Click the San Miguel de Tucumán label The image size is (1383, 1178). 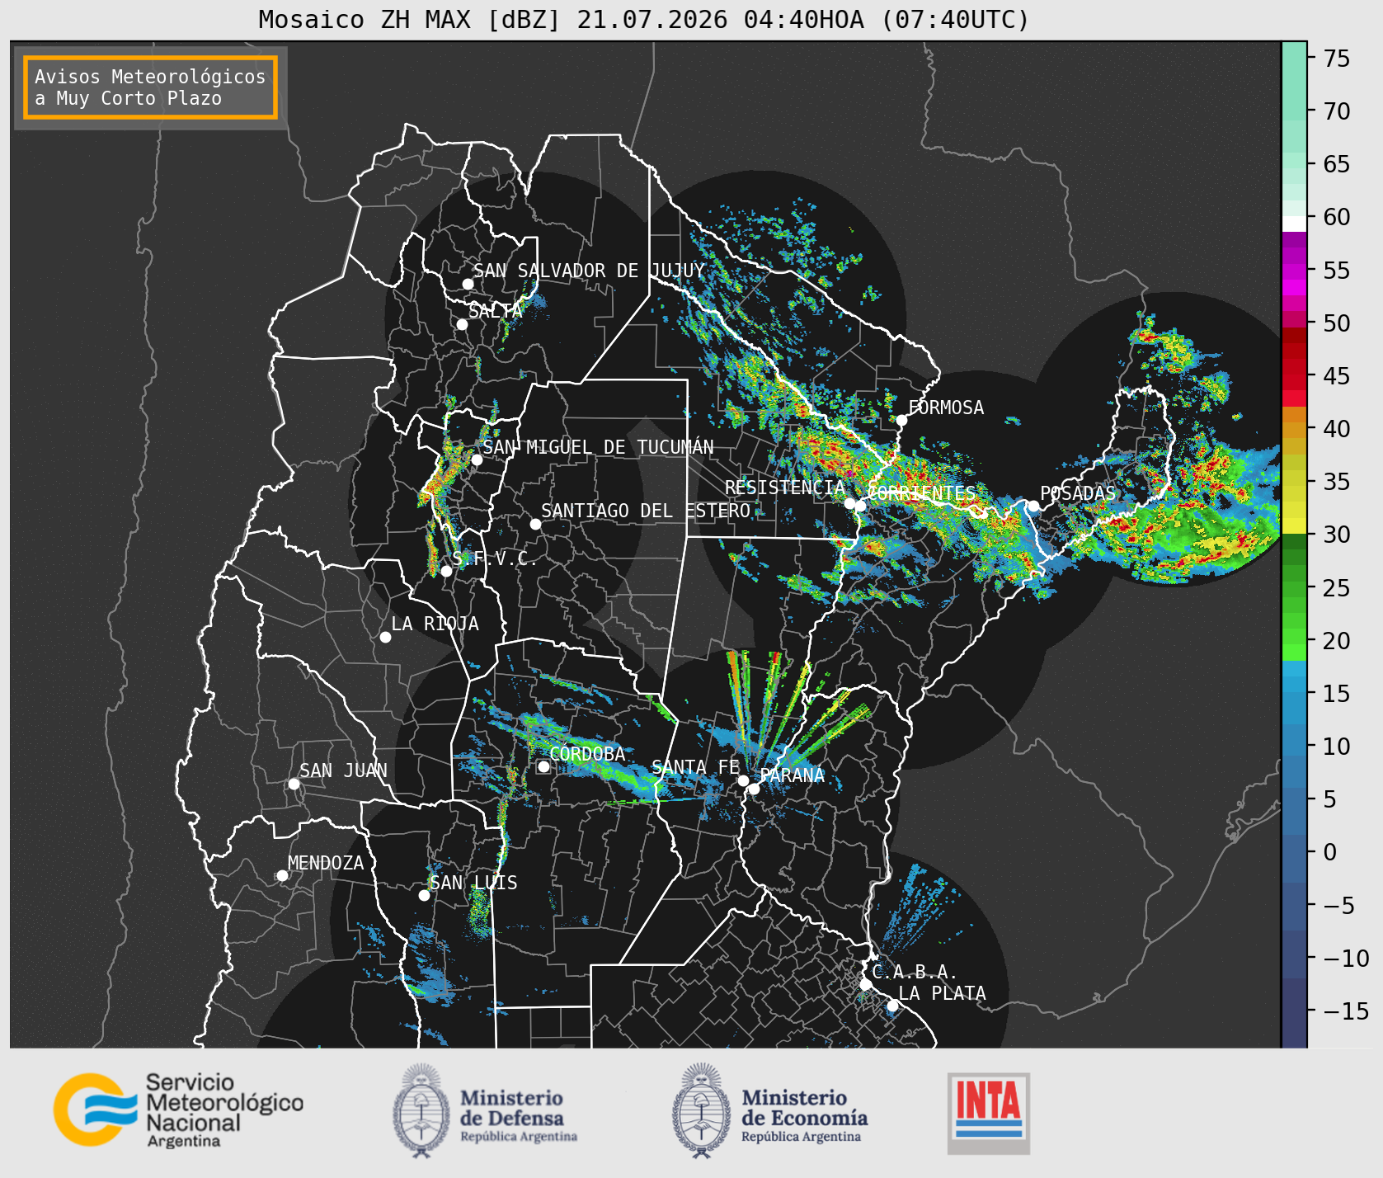[598, 447]
